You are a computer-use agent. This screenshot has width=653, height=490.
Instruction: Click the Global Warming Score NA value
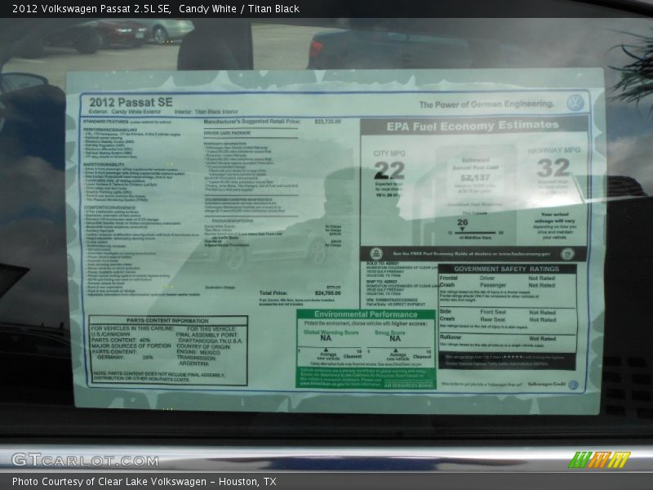[x=325, y=339]
